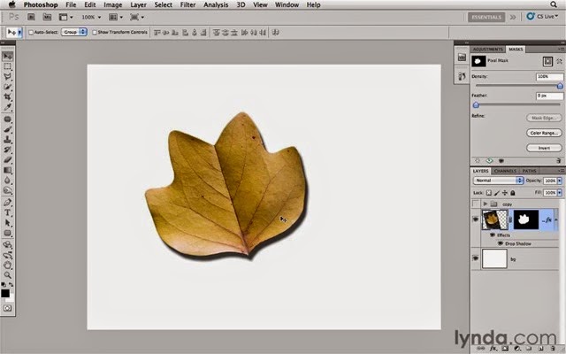
Task: Select the Dodge tool
Action: (7, 190)
